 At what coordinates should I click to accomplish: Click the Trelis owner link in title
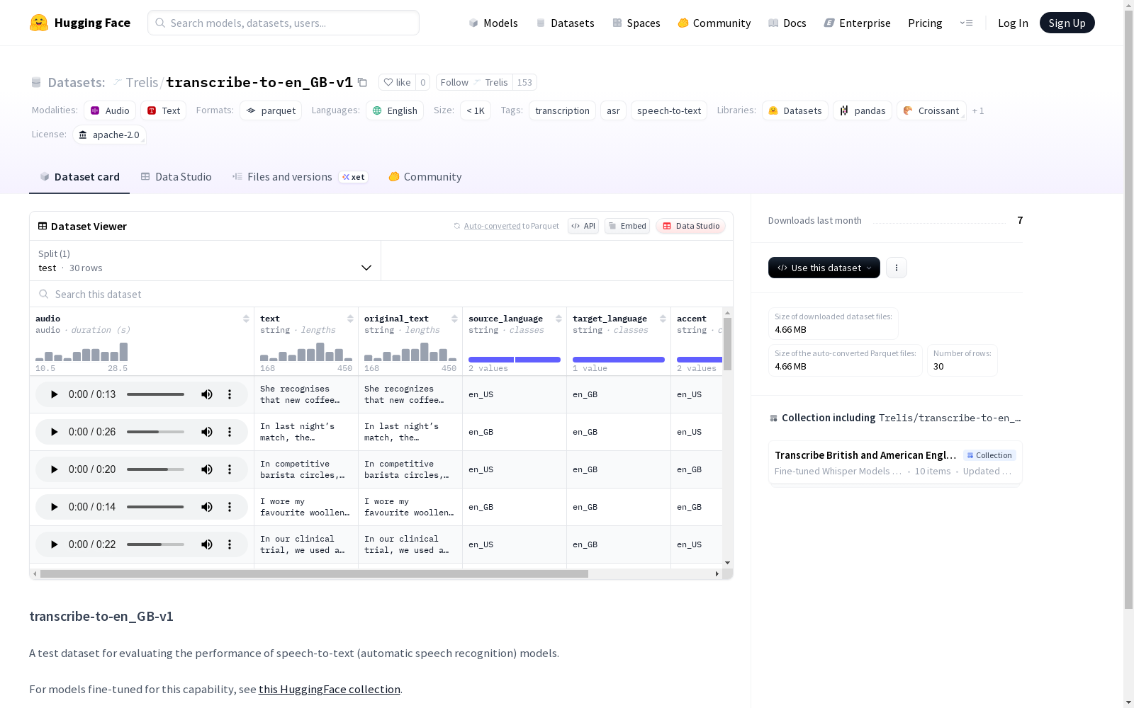[x=142, y=82]
